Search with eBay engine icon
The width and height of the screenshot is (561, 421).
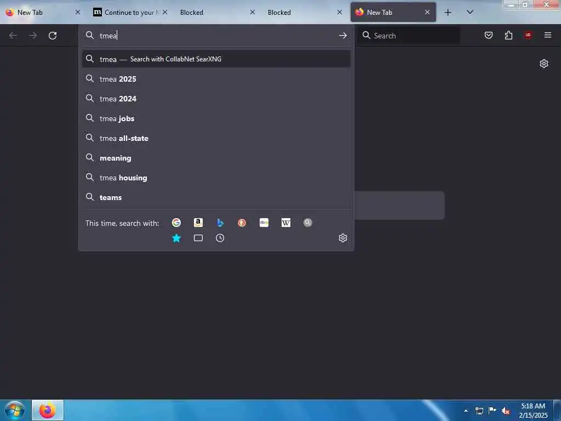click(x=264, y=223)
